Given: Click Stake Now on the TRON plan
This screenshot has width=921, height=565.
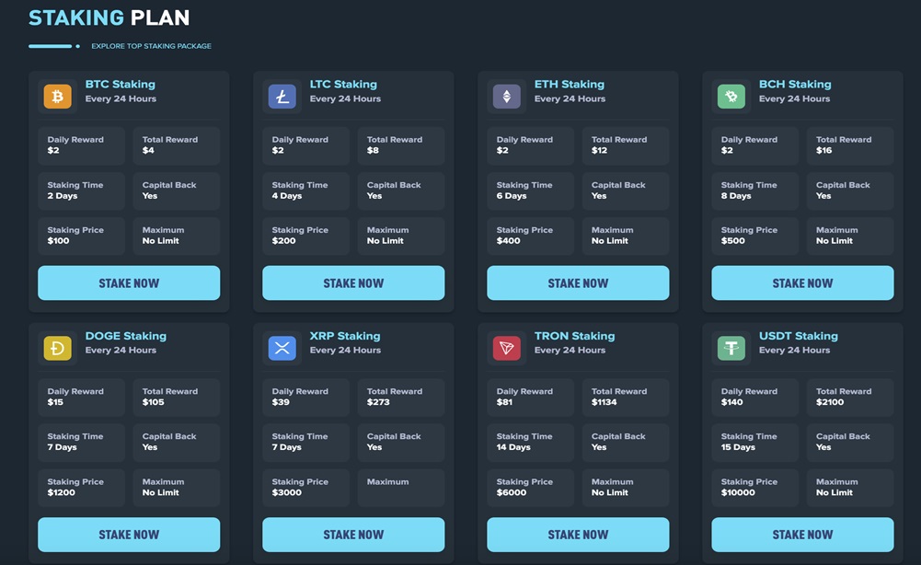Looking at the screenshot, I should (578, 535).
